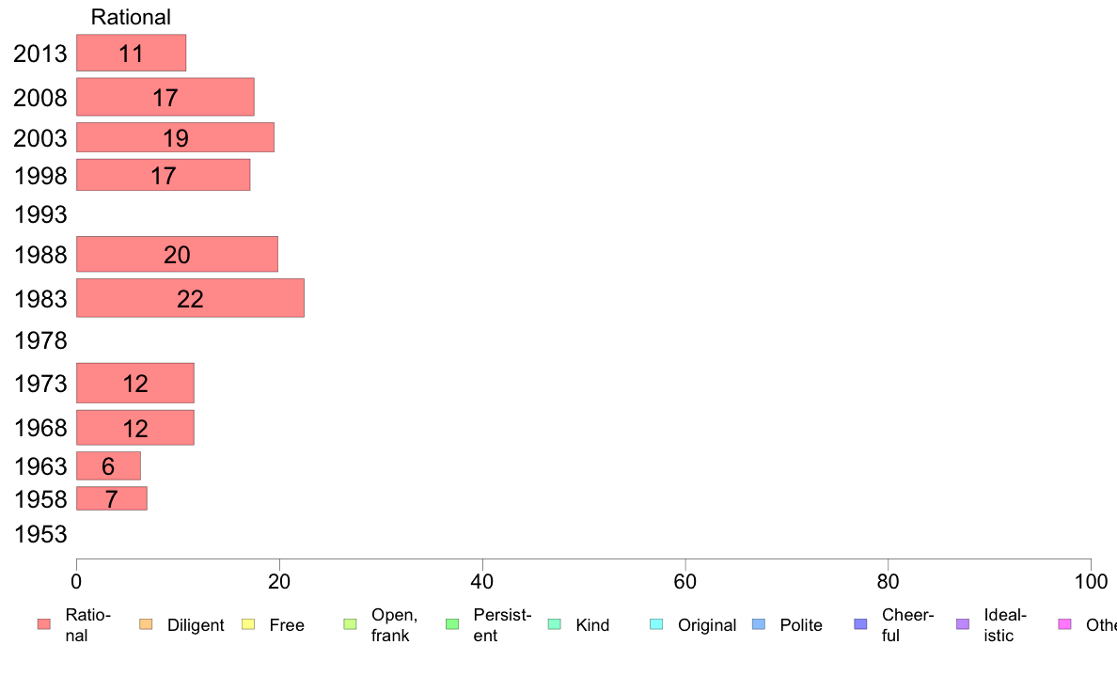Click the Free legend swatch
This screenshot has width=1117, height=692.
[x=248, y=625]
